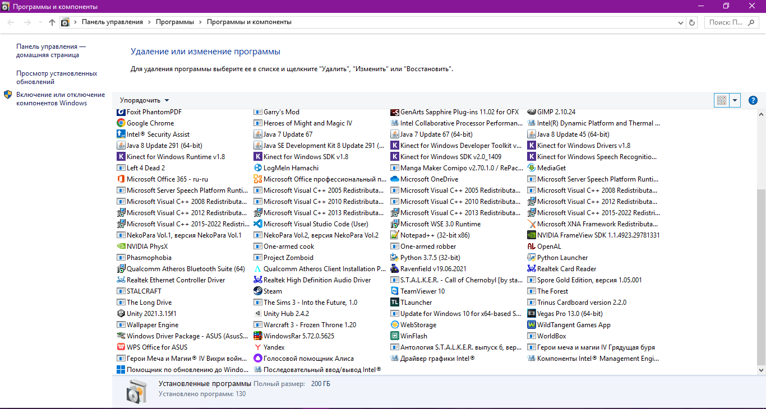
Task: Click the Microsoft Visual Studio Code icon
Action: pos(258,224)
